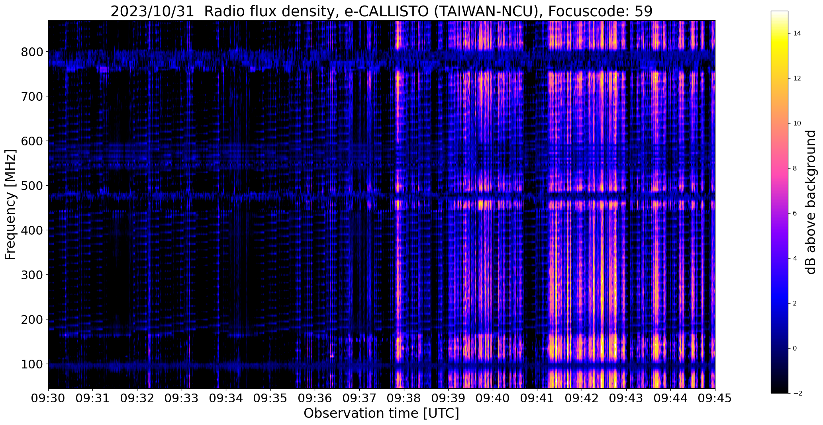Click the 09:38 time tick label

pos(404,398)
